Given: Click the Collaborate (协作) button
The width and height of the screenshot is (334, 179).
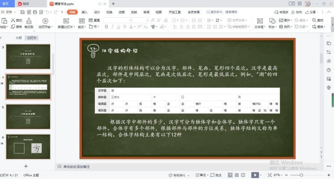Looking at the screenshot, I should tap(297, 12).
